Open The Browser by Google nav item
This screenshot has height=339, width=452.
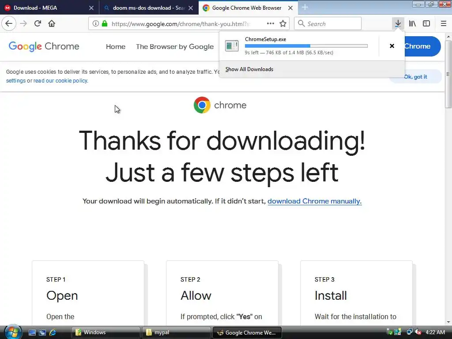tap(175, 46)
